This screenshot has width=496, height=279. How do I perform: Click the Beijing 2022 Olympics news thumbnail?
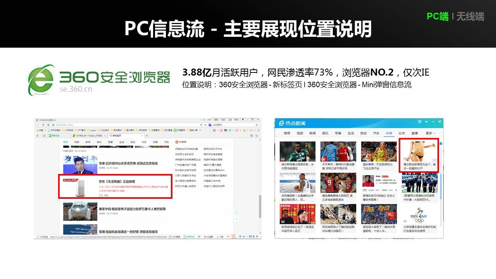pyautogui.click(x=419, y=214)
